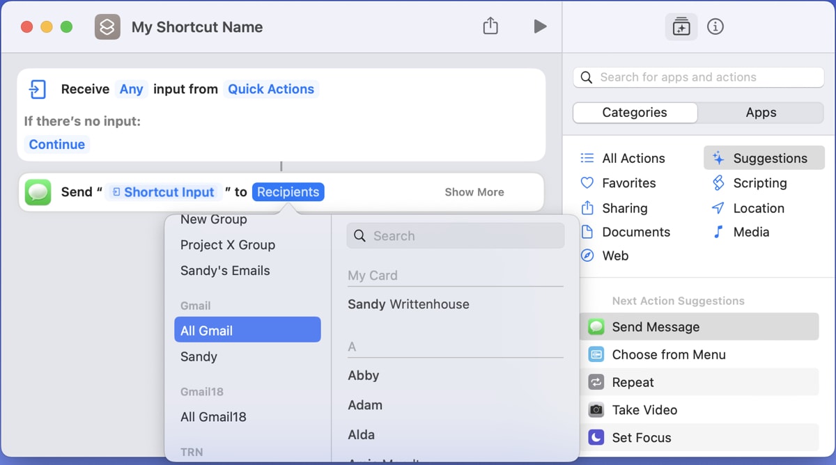The width and height of the screenshot is (836, 465).
Task: Open the Any input type dropdown
Action: coord(131,89)
